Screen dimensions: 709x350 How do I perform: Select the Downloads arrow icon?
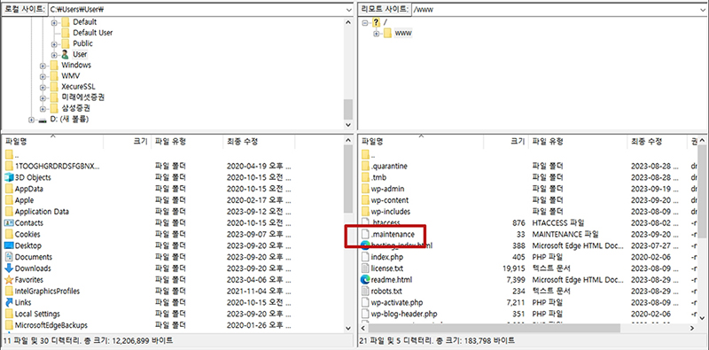point(9,268)
